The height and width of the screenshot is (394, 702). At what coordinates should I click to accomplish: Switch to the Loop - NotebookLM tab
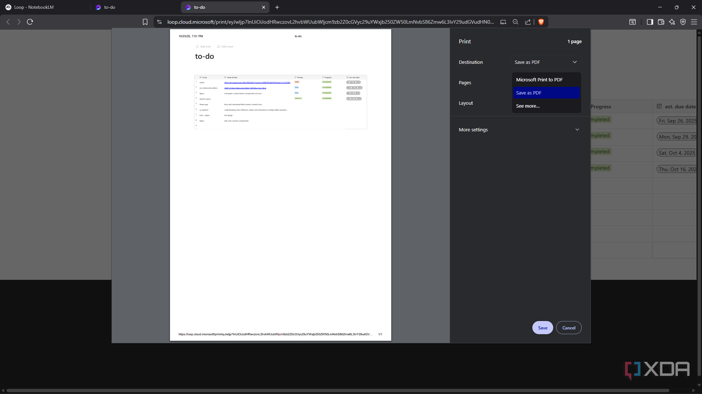45,7
